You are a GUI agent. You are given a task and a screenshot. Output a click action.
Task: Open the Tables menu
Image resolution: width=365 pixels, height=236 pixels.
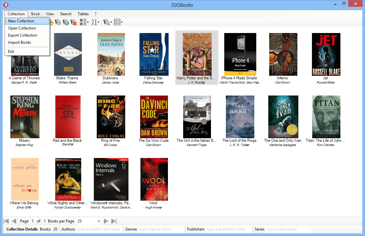83,14
